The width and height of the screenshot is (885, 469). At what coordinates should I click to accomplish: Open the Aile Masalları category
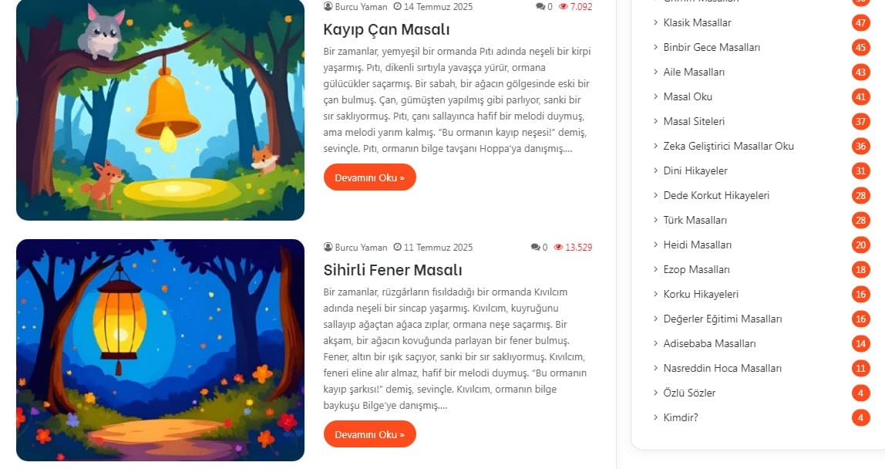[694, 72]
